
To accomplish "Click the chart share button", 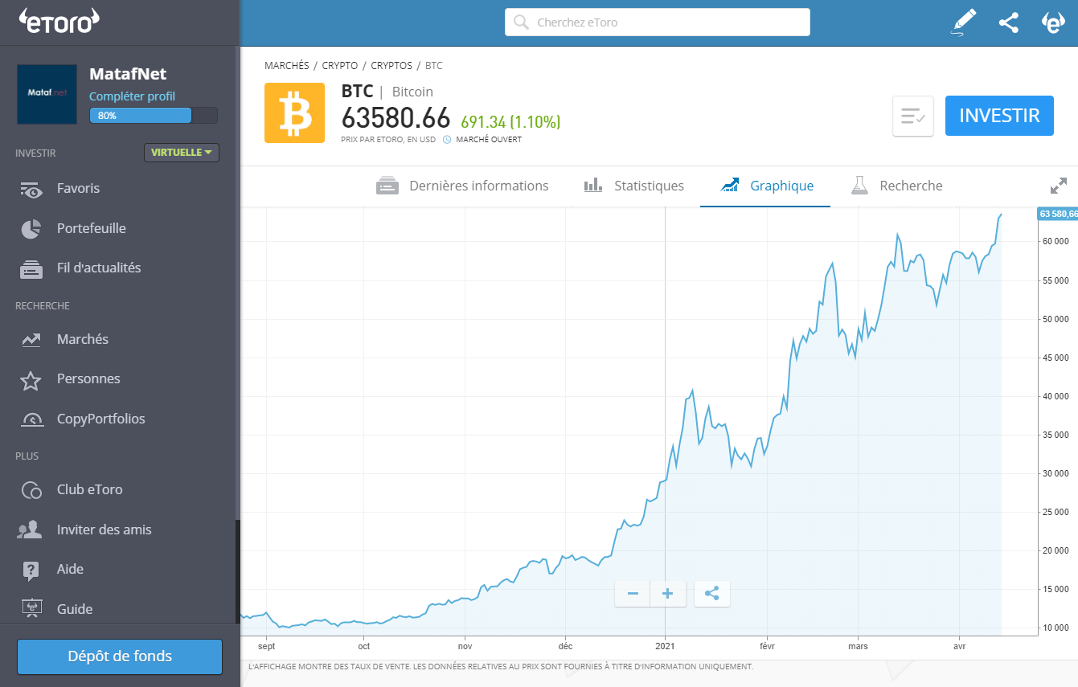I will [x=711, y=594].
